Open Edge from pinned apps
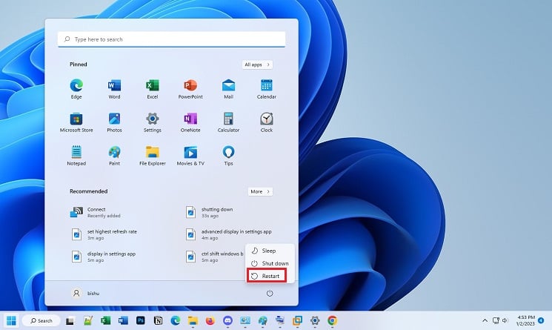The height and width of the screenshot is (330, 552). 76,89
